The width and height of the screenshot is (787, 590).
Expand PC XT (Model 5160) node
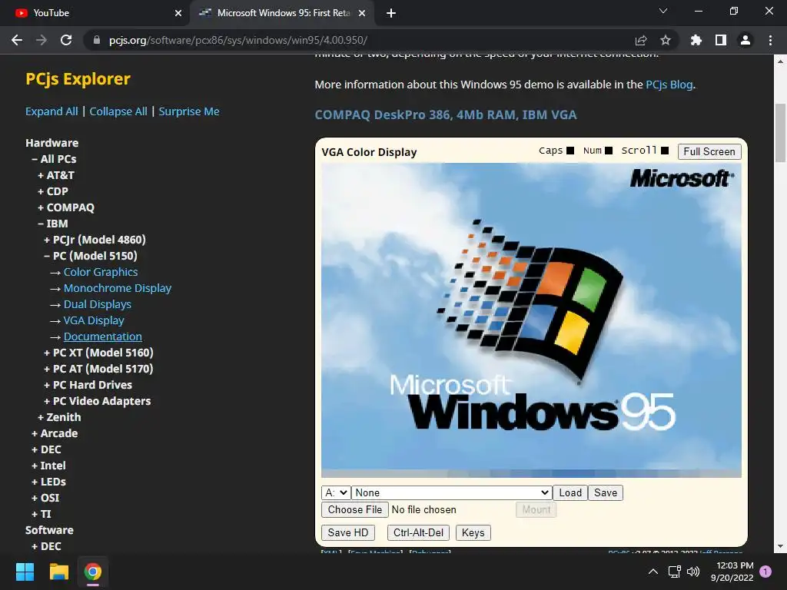click(98, 353)
